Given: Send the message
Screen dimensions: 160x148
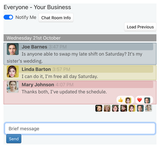Looking at the screenshot, I should click(x=14, y=139).
